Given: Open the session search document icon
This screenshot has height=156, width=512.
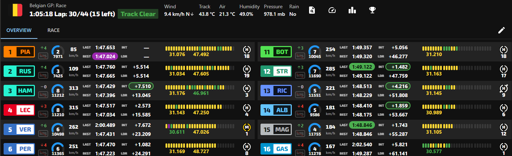Looking at the screenshot, I should (x=312, y=10).
